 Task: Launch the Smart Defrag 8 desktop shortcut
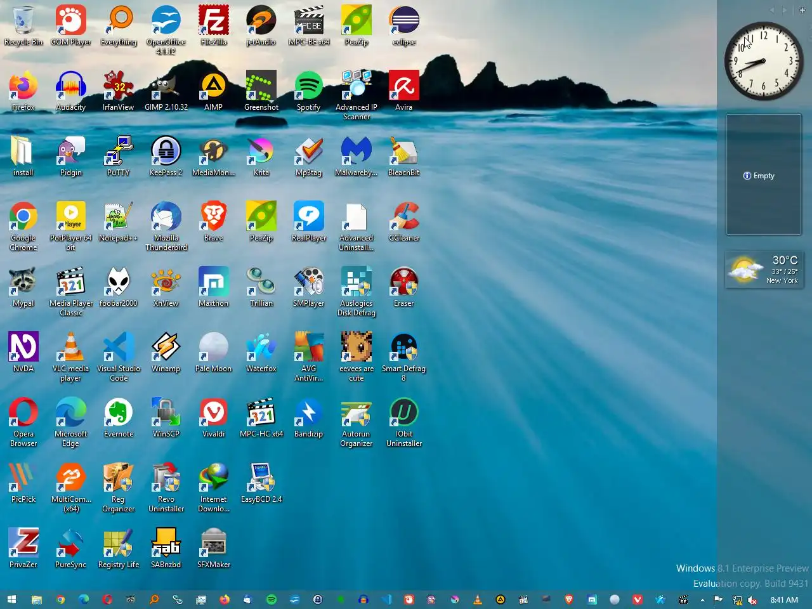coord(404,357)
